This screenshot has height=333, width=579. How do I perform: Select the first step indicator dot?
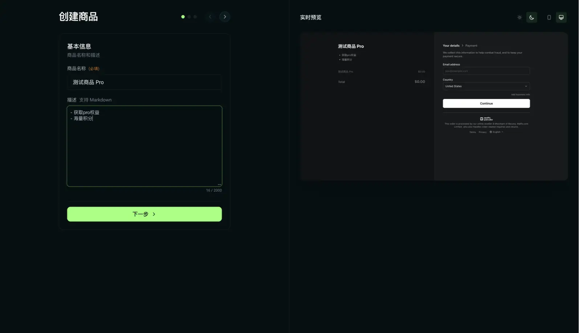tap(183, 17)
